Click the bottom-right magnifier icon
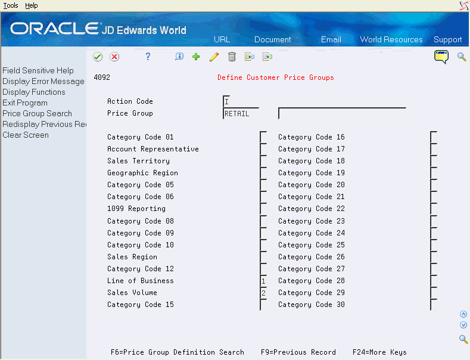The width and height of the screenshot is (470, 360). click(x=463, y=339)
